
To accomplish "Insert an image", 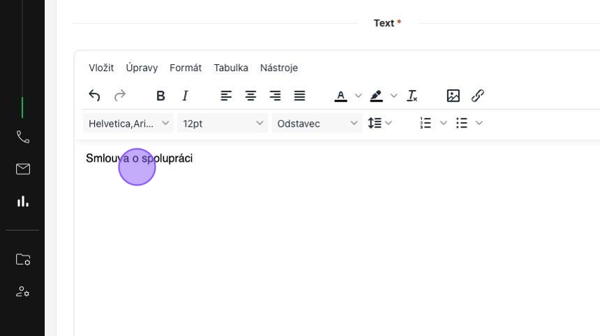I will 453,96.
